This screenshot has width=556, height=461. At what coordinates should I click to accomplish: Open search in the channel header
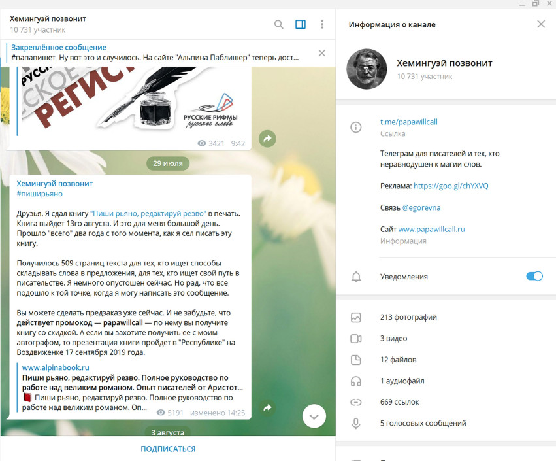pyautogui.click(x=279, y=24)
